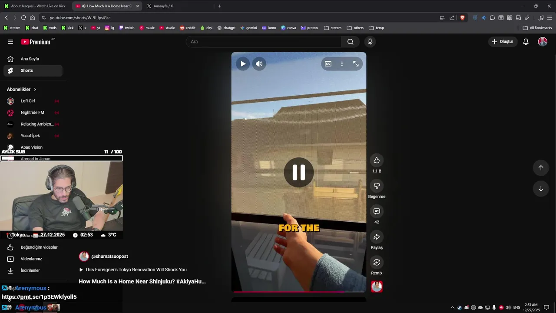Open the browser main hamburger menu
The height and width of the screenshot is (313, 556).
pos(549,18)
